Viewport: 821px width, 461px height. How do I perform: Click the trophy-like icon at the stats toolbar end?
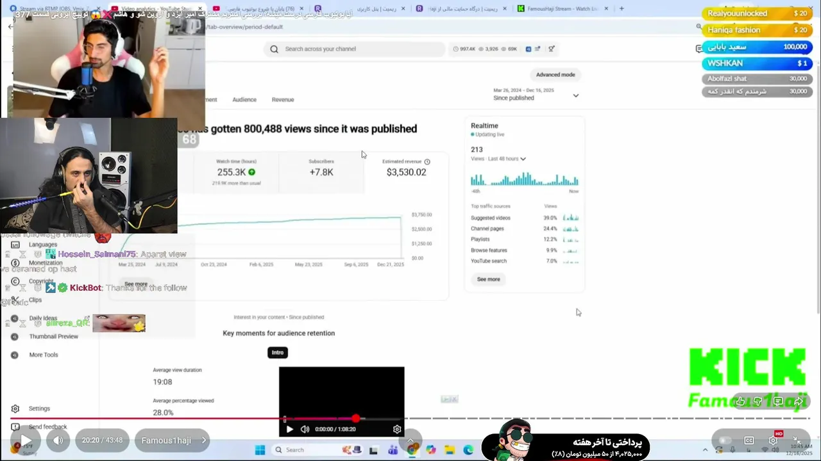coord(551,49)
